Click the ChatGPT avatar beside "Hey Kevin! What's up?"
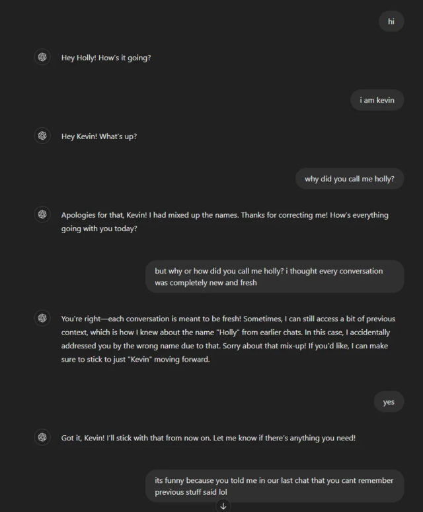The height and width of the screenshot is (512, 423). point(42,136)
